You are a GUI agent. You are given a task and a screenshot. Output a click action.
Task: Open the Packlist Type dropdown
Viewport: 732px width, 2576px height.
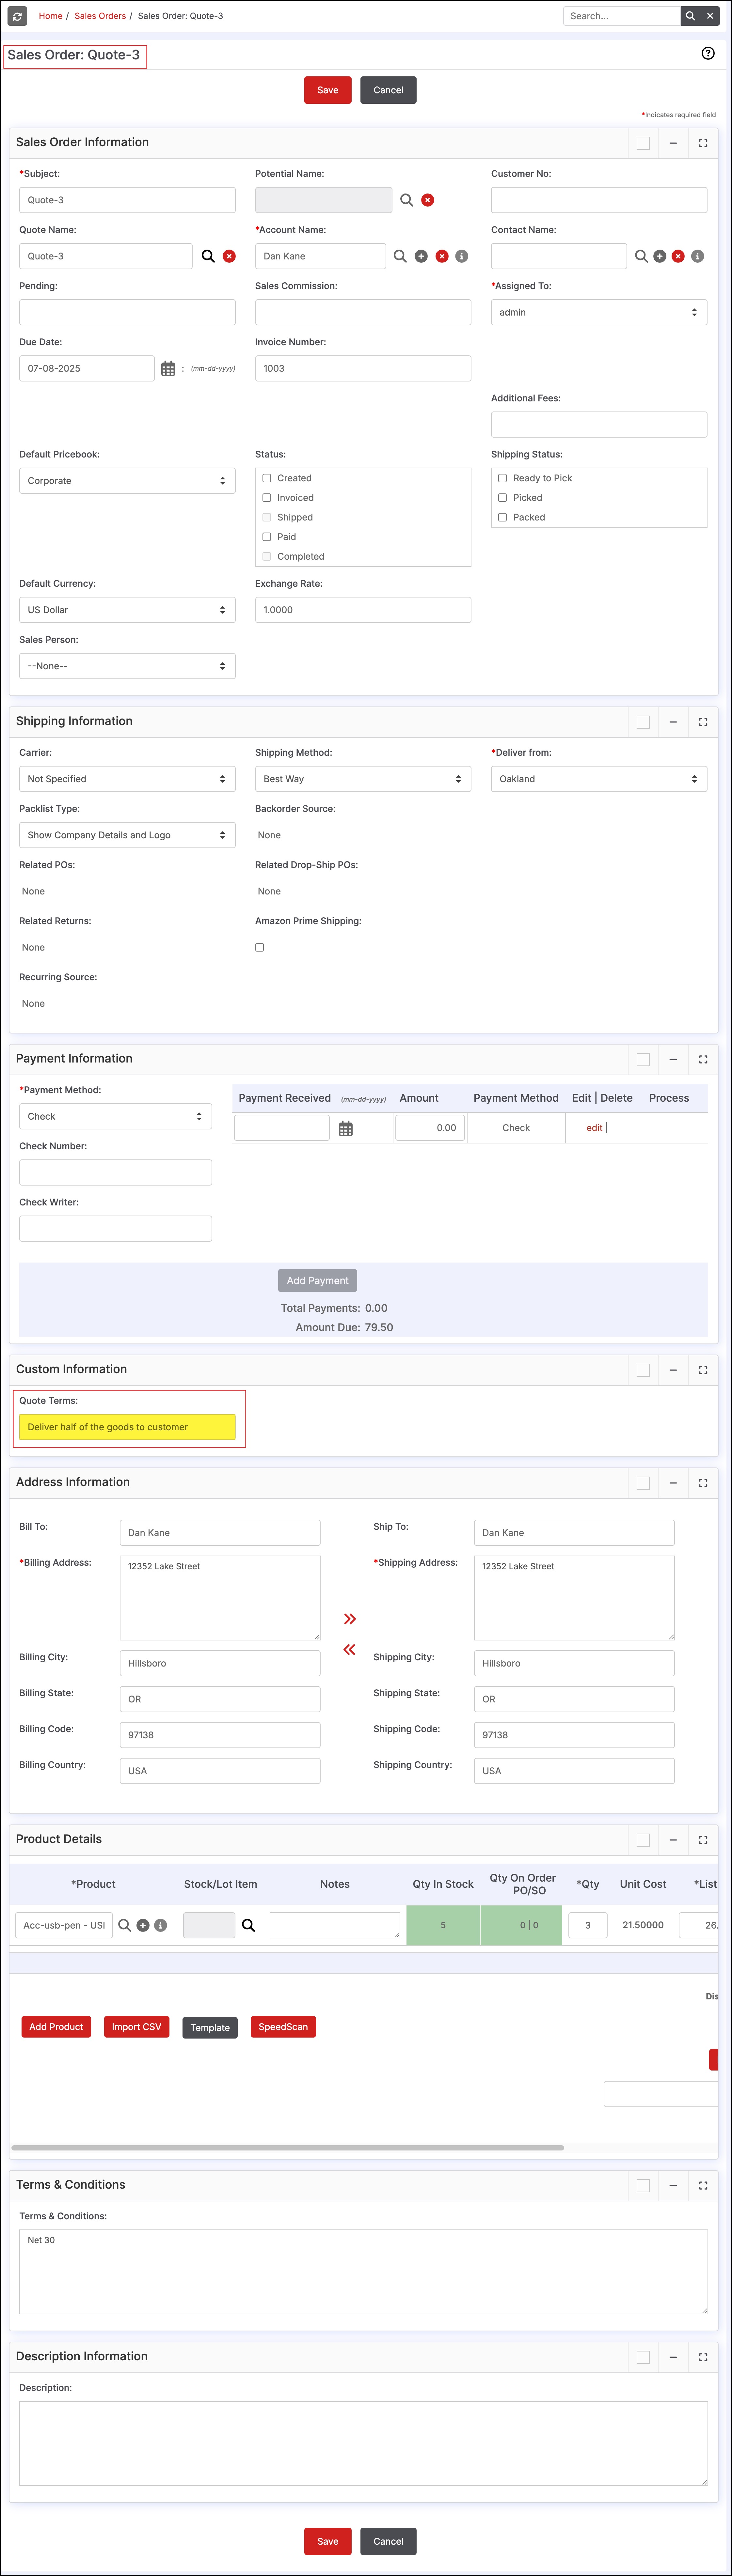pos(127,835)
